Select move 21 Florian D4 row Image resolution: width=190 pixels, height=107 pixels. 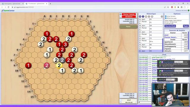151,35
